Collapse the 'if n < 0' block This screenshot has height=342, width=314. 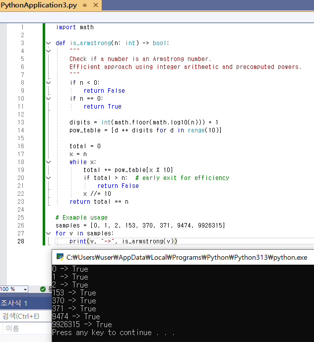pyautogui.click(x=49, y=83)
